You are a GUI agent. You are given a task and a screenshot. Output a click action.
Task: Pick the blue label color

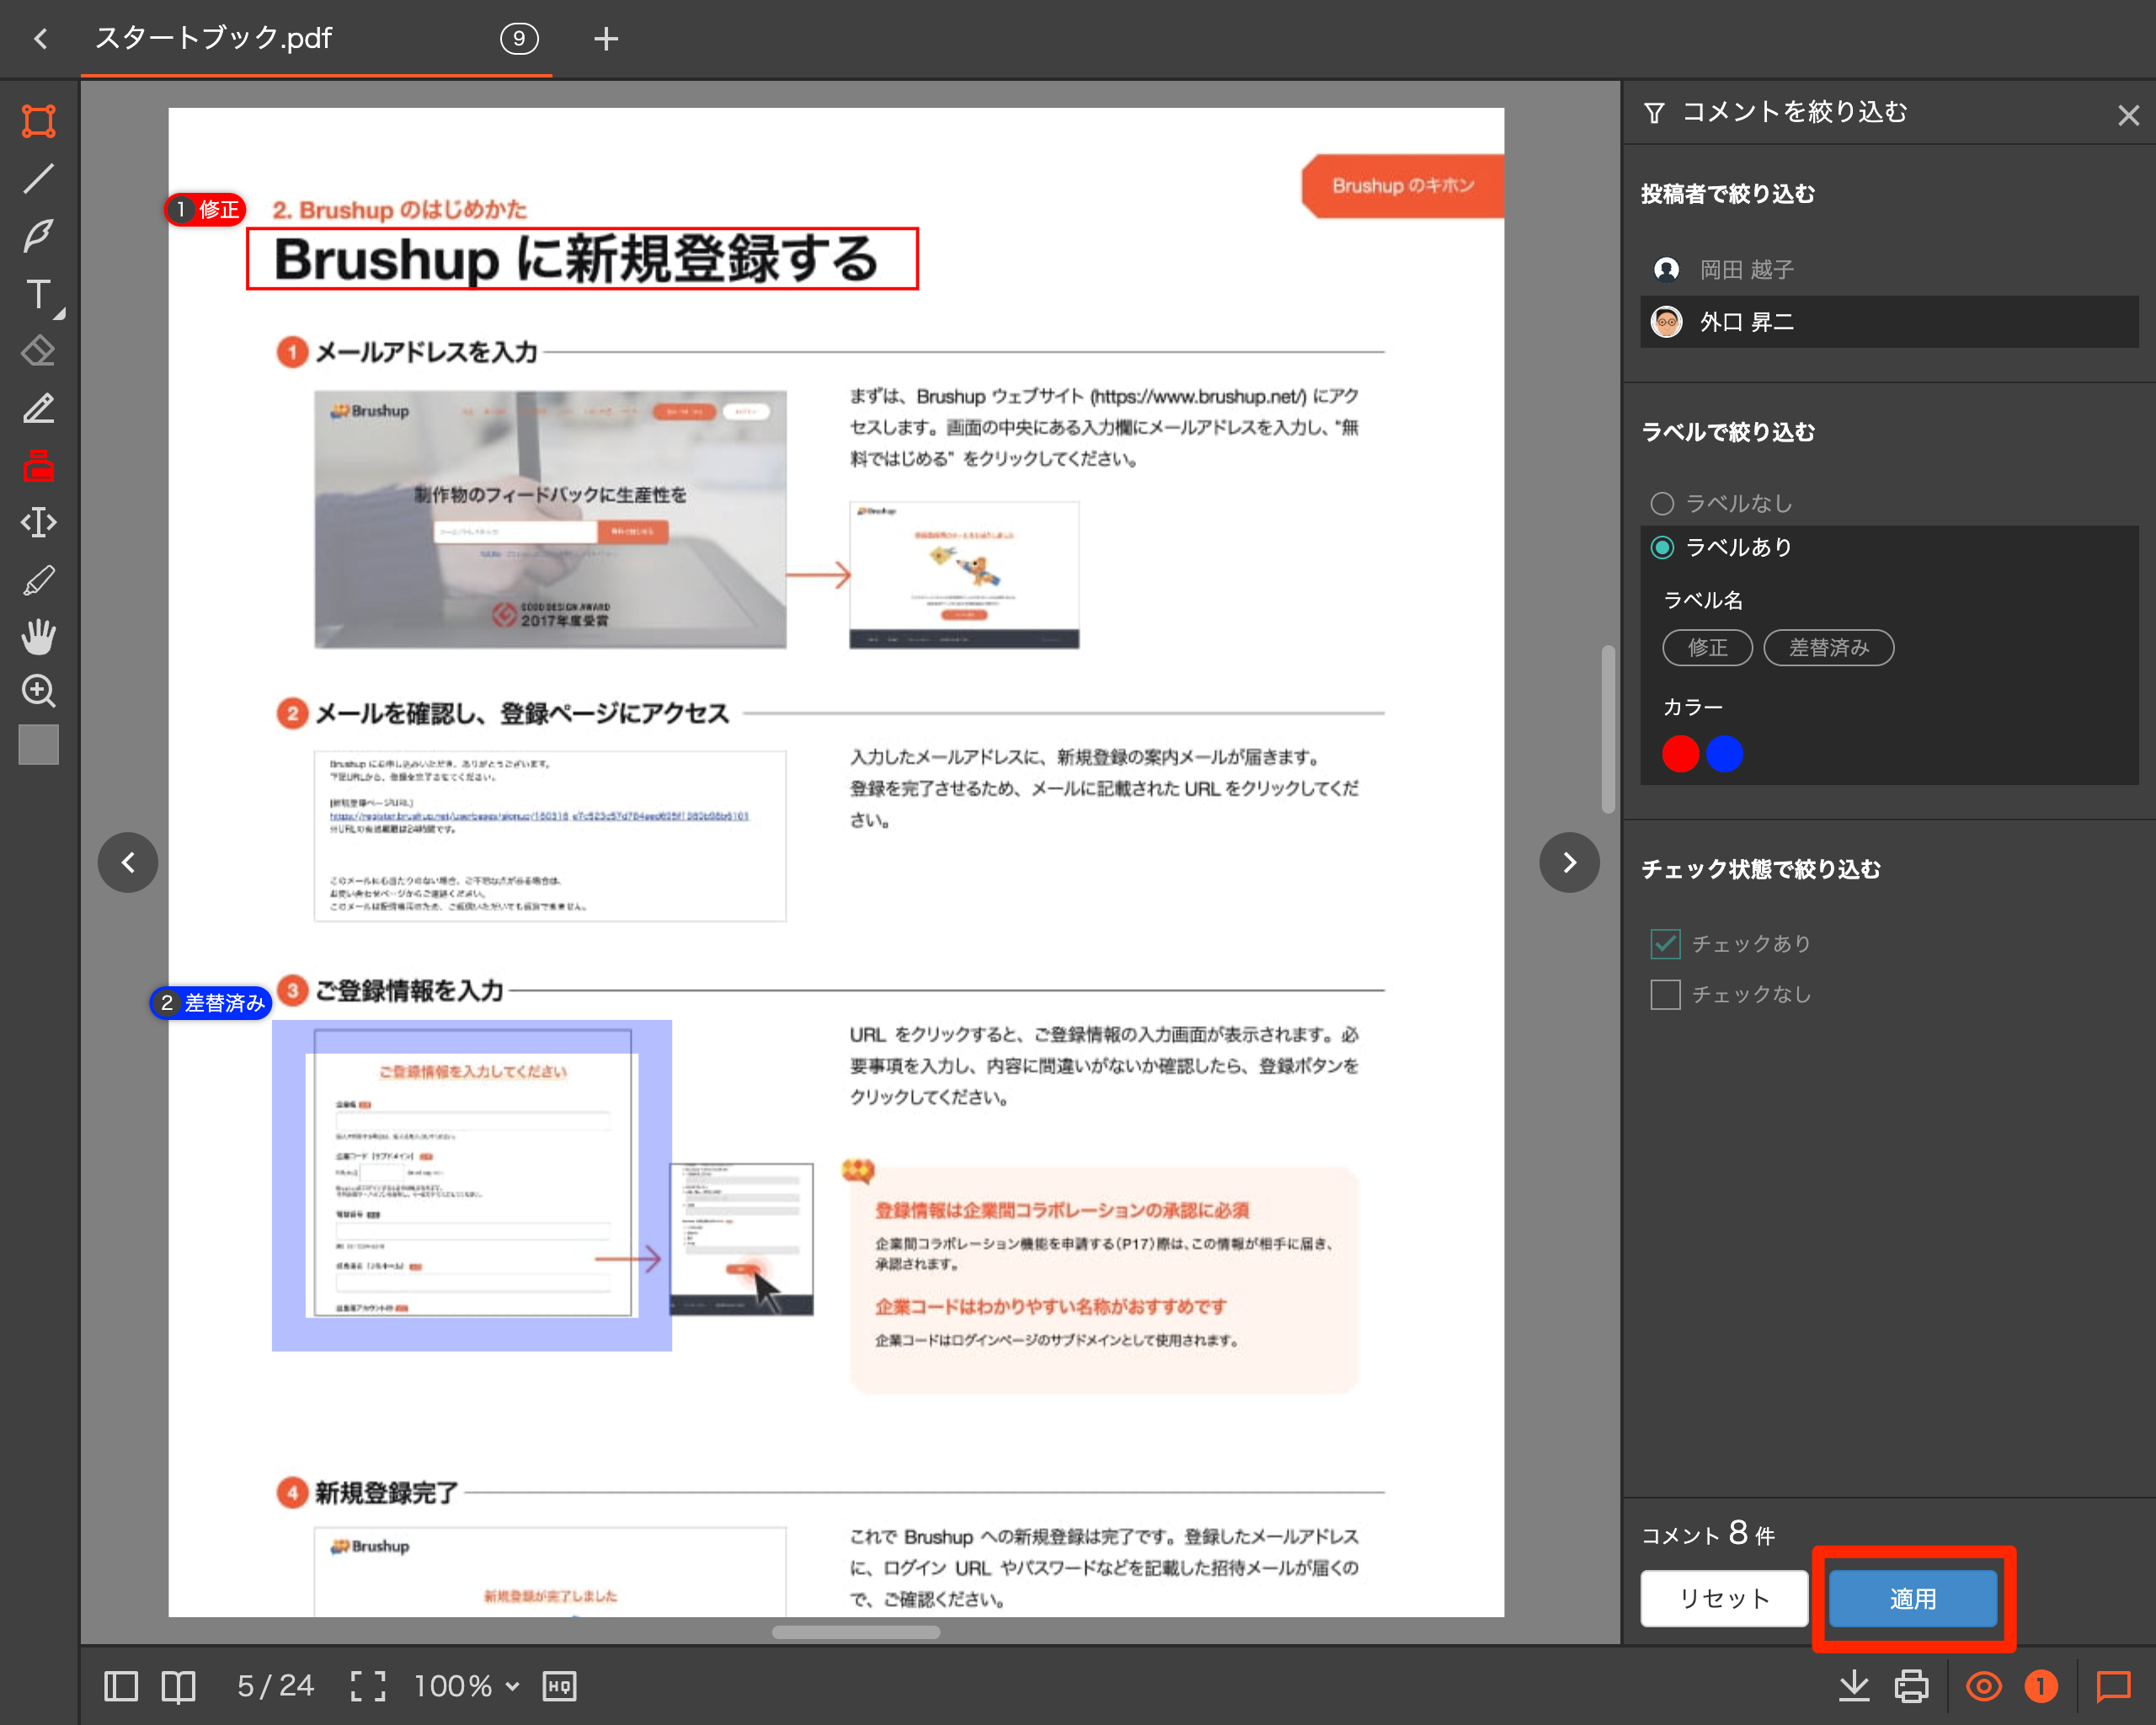coord(1725,754)
